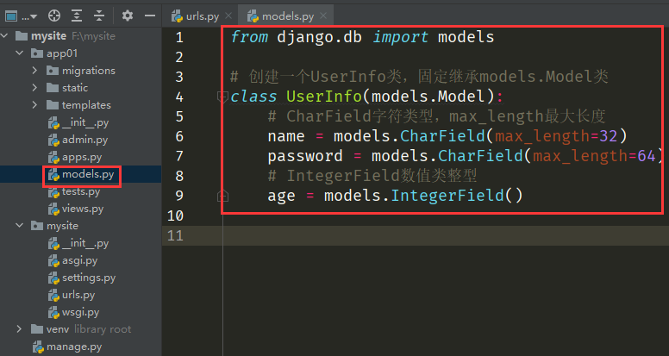Image resolution: width=669 pixels, height=356 pixels.
Task: Place the cursor on empty line 11
Action: pos(431,235)
